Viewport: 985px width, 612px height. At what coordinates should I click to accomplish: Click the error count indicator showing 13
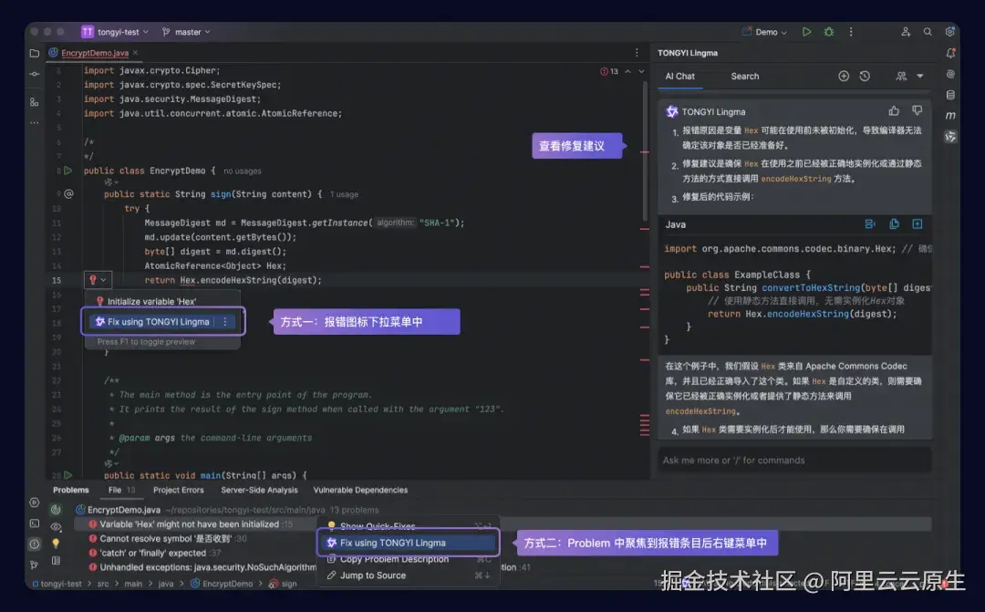pos(609,72)
